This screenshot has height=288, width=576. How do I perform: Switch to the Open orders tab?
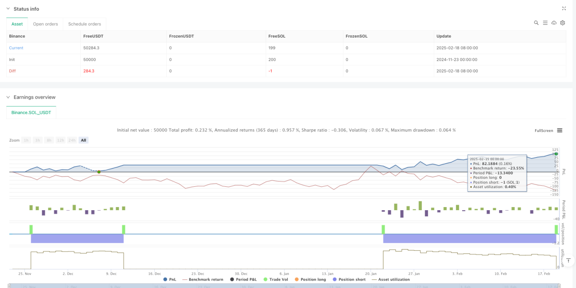click(x=46, y=24)
